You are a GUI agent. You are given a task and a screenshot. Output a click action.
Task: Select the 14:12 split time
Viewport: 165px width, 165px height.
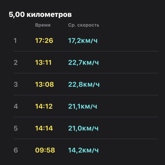pos(44,106)
